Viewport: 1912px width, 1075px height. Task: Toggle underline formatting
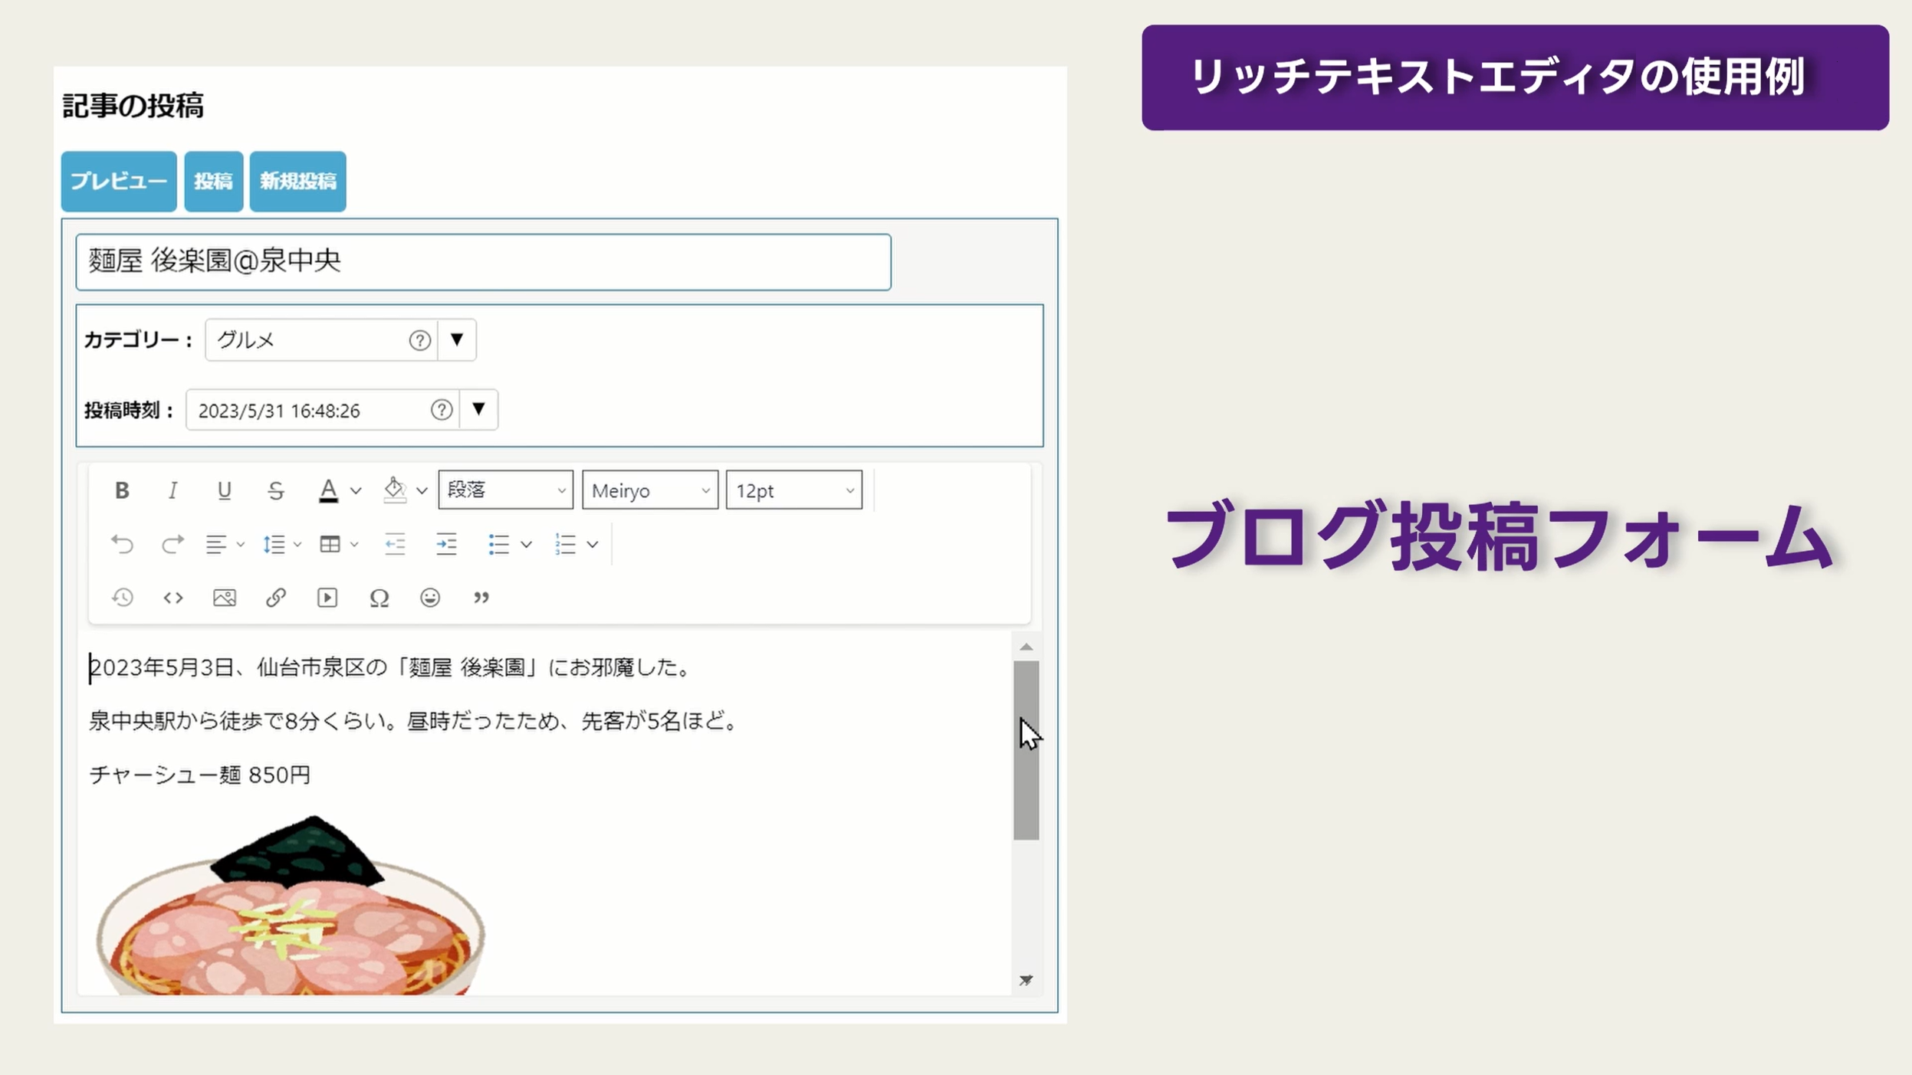pos(224,490)
